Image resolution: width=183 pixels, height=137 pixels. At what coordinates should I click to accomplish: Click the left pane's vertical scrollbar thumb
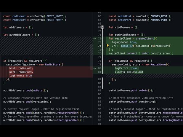pos(91,57)
